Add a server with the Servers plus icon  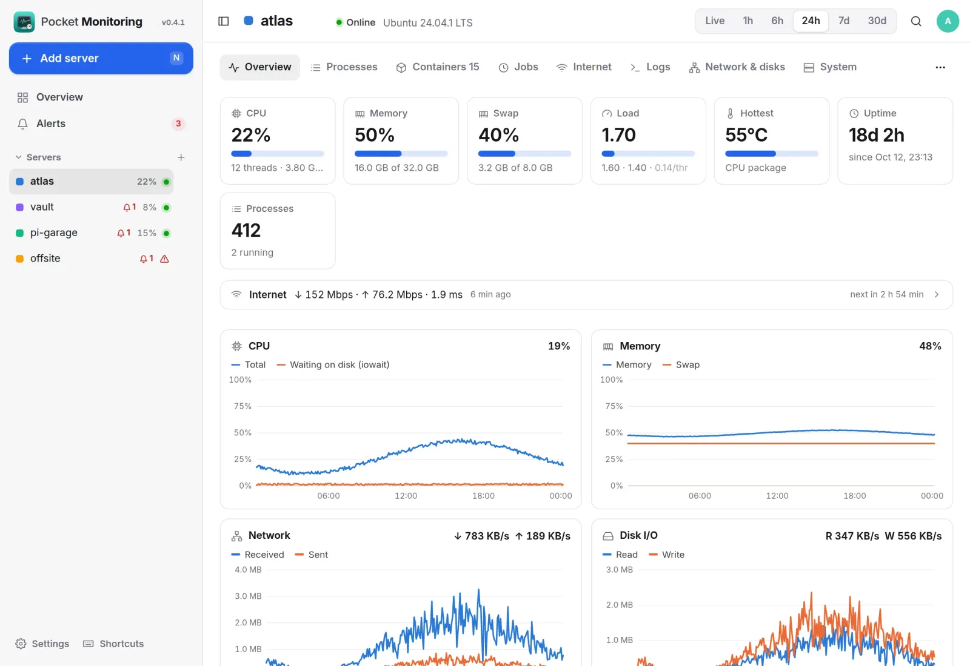181,157
